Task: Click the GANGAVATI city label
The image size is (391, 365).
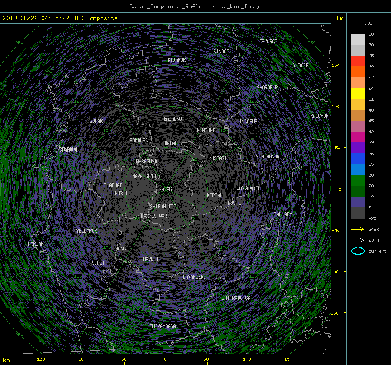Action: click(249, 188)
